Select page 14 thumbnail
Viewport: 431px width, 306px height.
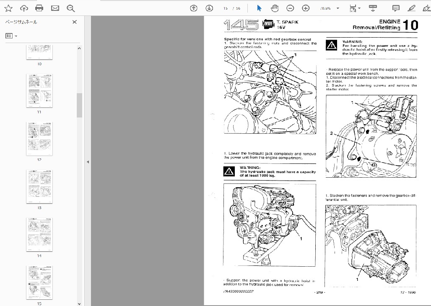[x=39, y=235]
